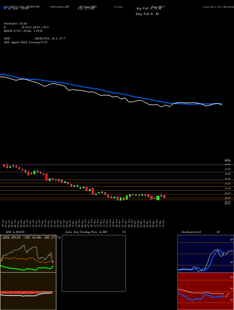Click the blue 12 Day SMA legend square
This screenshot has height=310, width=234.
[5, 8]
